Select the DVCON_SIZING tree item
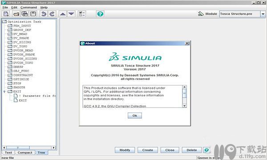Image resolution: width=267 pixels, height=160 pixels. [25, 59]
